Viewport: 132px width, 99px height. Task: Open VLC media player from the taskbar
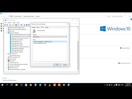tap(50, 85)
